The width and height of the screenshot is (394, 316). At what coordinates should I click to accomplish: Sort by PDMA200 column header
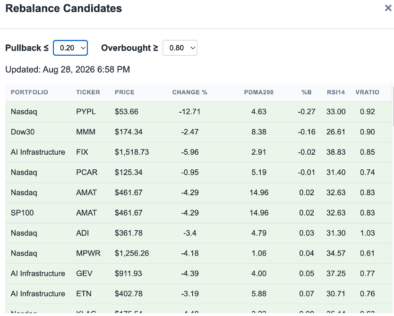tap(259, 92)
